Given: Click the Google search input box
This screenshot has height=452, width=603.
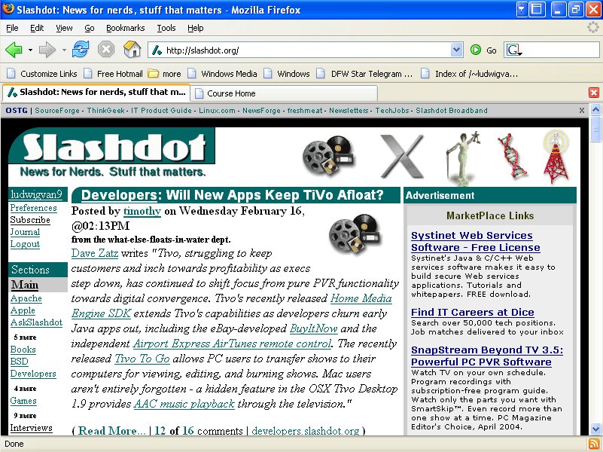Looking at the screenshot, I should point(561,50).
